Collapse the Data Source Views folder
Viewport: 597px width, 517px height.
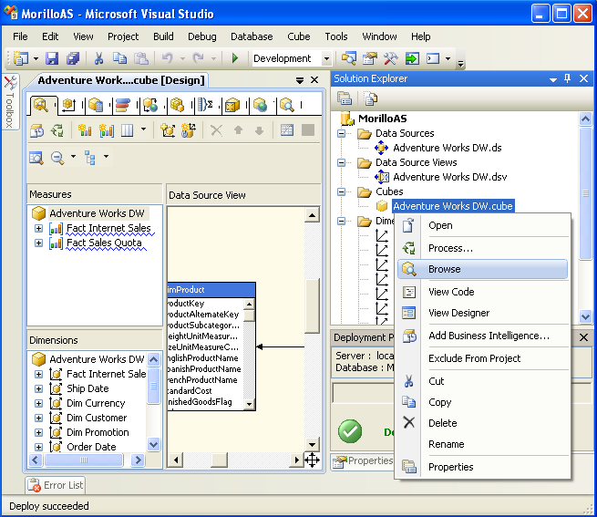(x=342, y=162)
